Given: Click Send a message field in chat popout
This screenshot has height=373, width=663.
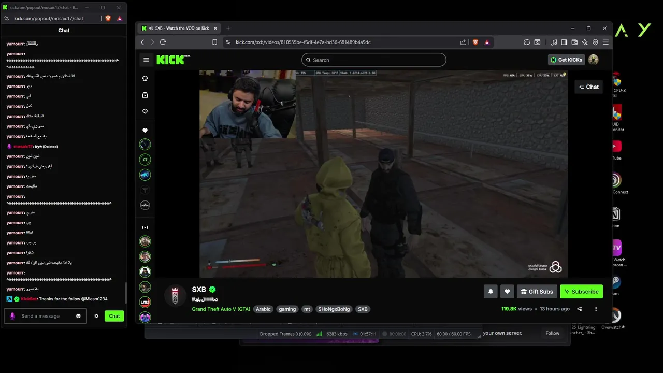Looking at the screenshot, I should click(46, 316).
